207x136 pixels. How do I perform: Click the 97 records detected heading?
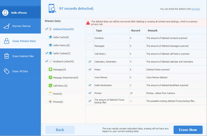(x=76, y=8)
